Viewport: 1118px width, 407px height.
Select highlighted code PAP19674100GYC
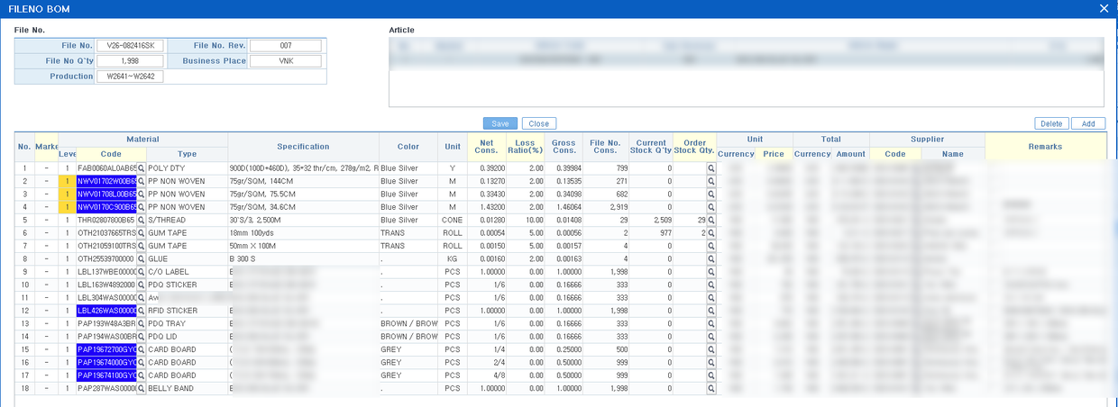[106, 375]
